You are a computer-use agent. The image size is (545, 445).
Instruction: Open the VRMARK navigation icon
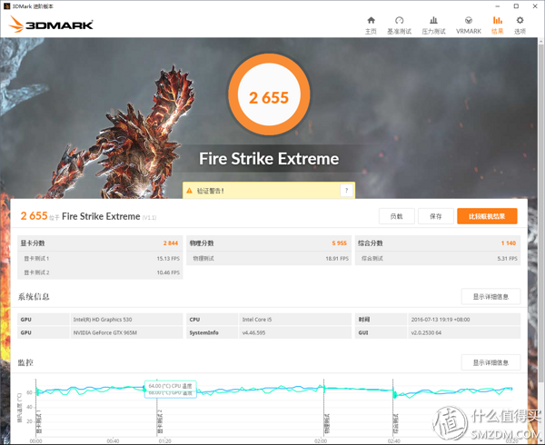click(x=469, y=20)
